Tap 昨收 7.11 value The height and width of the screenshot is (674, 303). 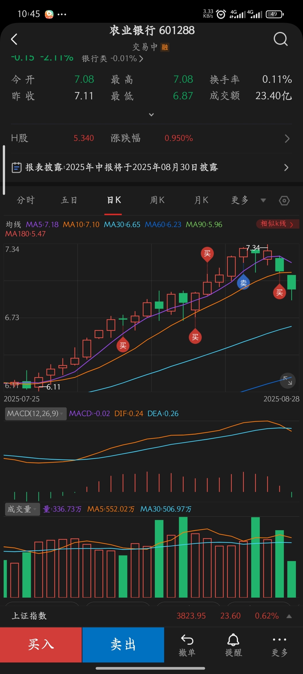[x=84, y=96]
